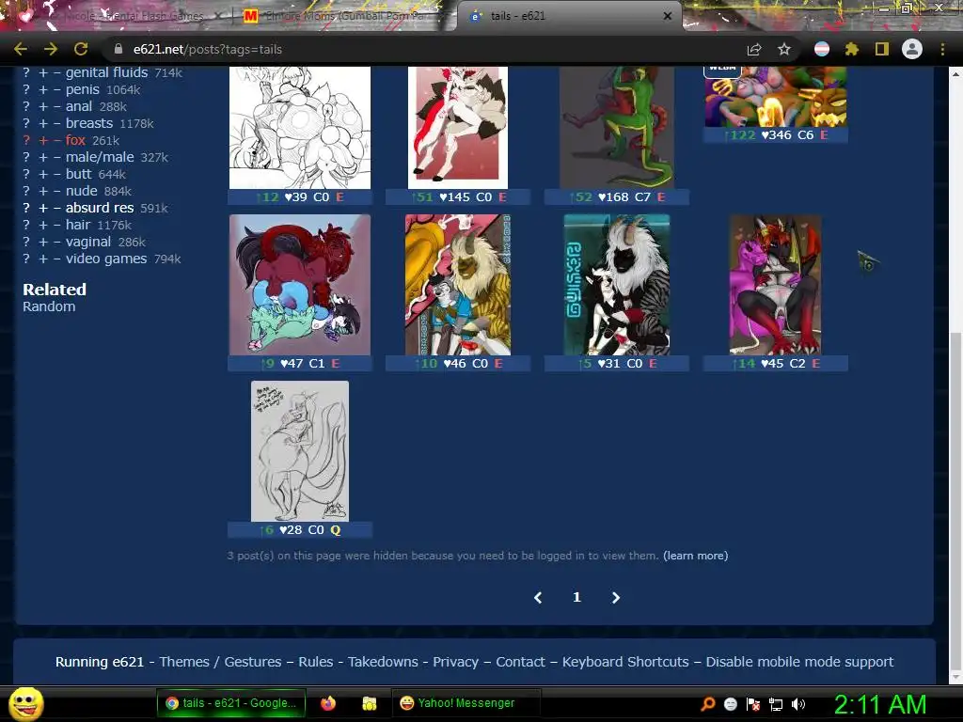Open the Contact footer link
Image resolution: width=963 pixels, height=722 pixels.
point(520,662)
